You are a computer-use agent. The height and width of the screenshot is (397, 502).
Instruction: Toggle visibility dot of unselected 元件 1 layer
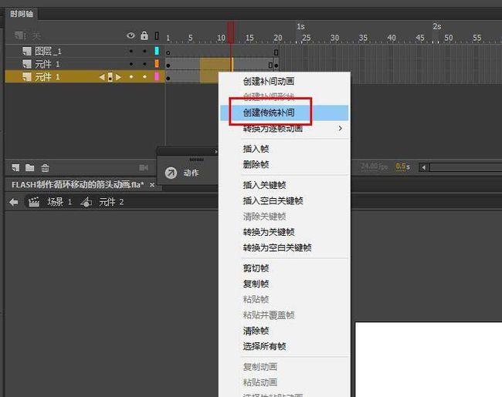coord(131,64)
